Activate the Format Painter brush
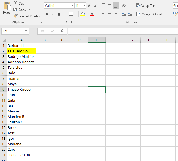The image size is (178, 161). (16, 16)
